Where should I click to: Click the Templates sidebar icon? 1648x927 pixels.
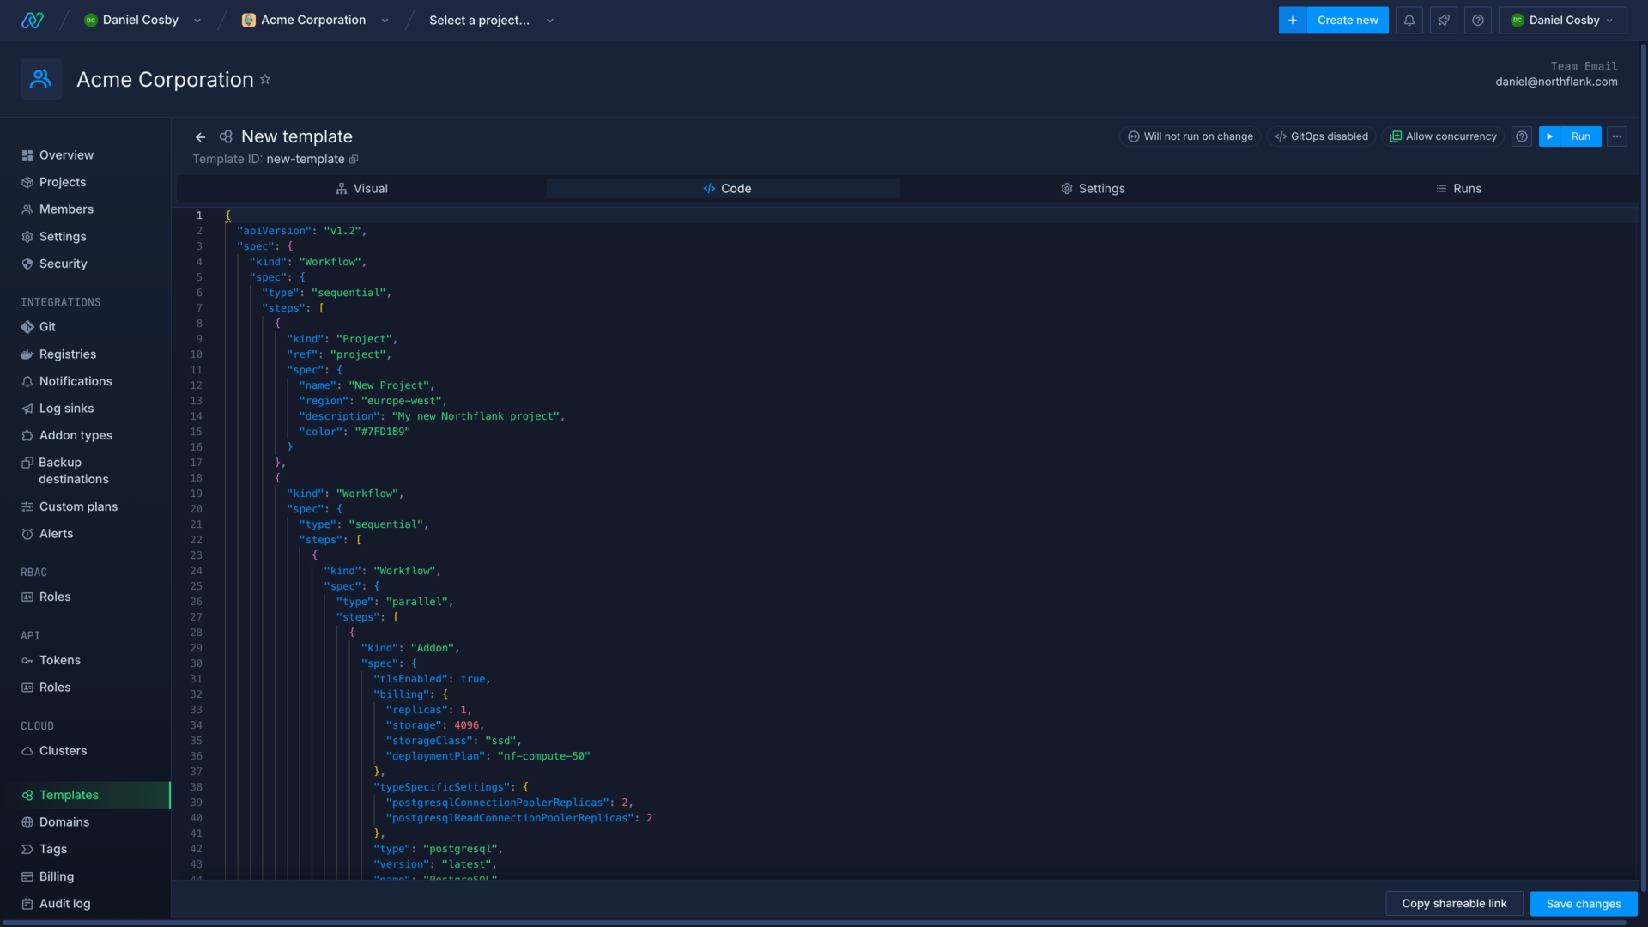coord(26,795)
